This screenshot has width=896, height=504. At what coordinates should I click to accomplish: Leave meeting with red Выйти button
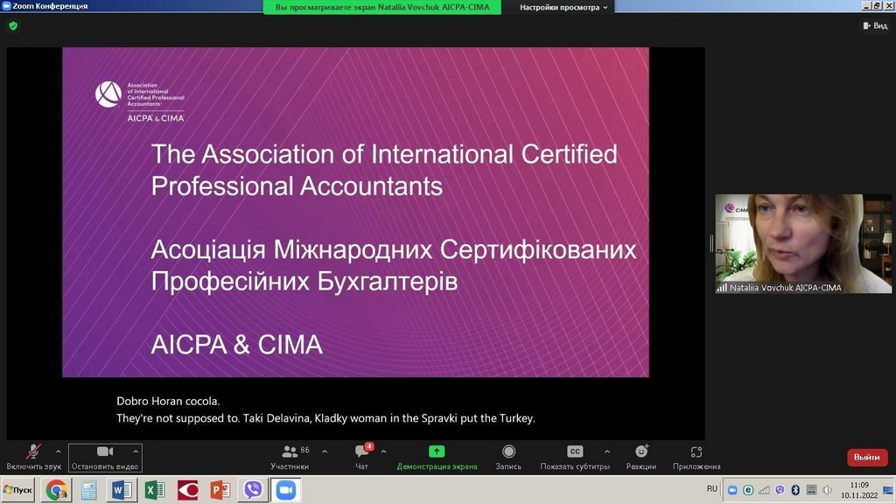coord(866,457)
